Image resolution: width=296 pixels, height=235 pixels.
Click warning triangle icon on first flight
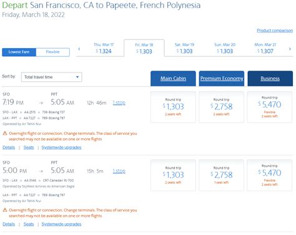tap(5, 133)
